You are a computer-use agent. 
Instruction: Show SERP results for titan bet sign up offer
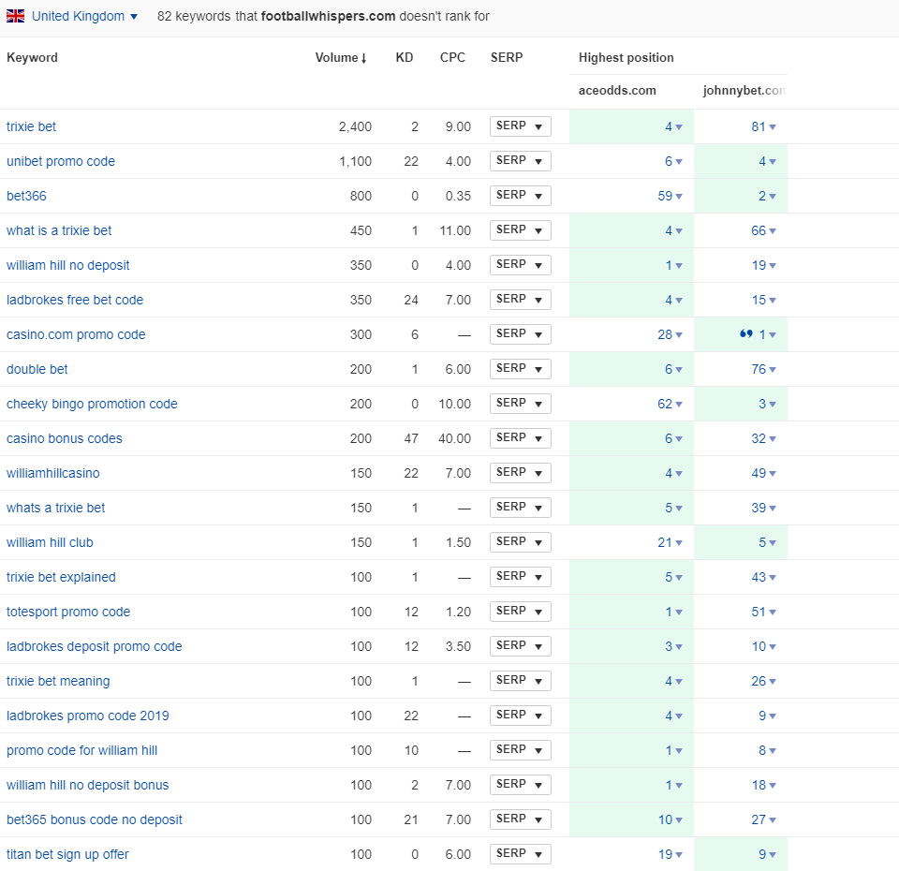[520, 854]
